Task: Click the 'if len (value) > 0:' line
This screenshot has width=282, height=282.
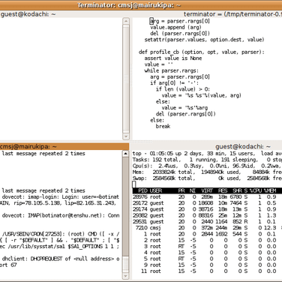Action: pos(183,89)
